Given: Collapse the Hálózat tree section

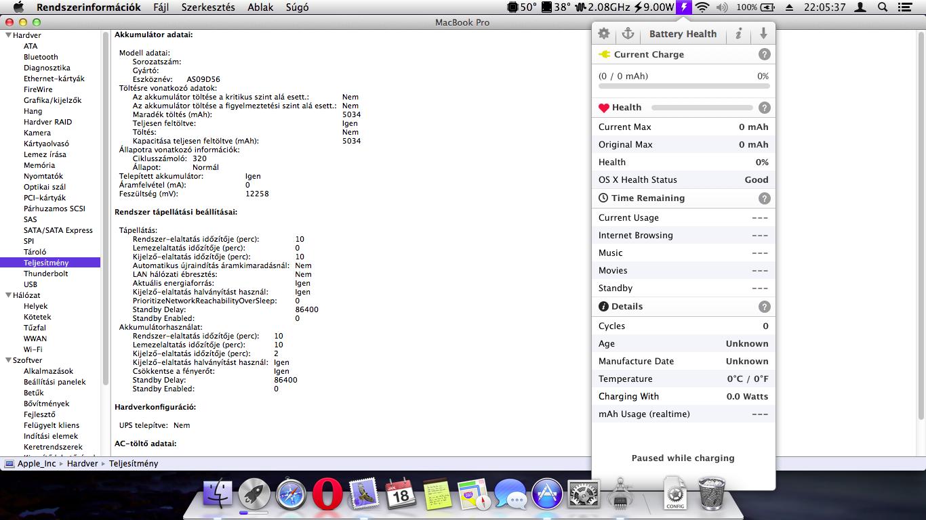Looking at the screenshot, I should point(8,295).
